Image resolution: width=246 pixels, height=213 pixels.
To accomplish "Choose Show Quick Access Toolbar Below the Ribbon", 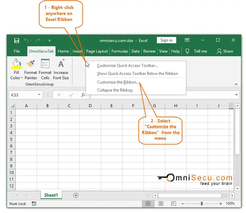I will pos(136,74).
